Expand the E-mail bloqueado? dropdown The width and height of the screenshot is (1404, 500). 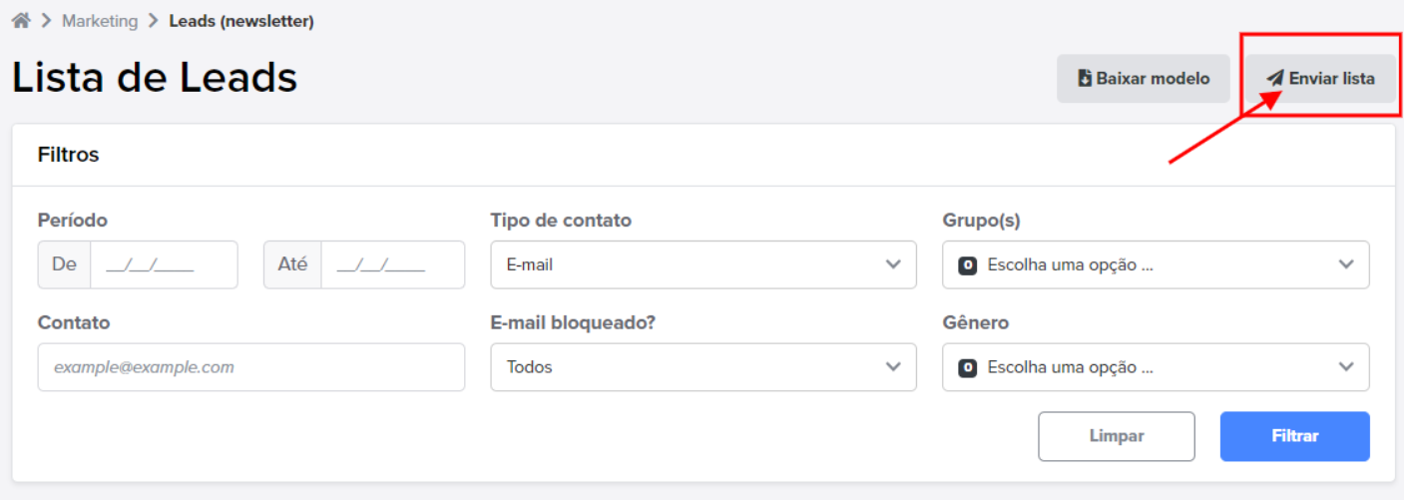(x=703, y=367)
